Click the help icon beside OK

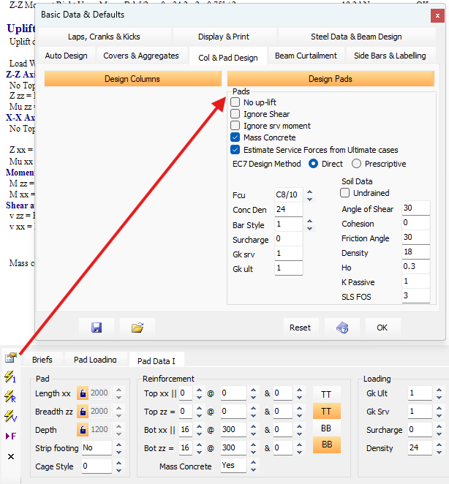[342, 328]
